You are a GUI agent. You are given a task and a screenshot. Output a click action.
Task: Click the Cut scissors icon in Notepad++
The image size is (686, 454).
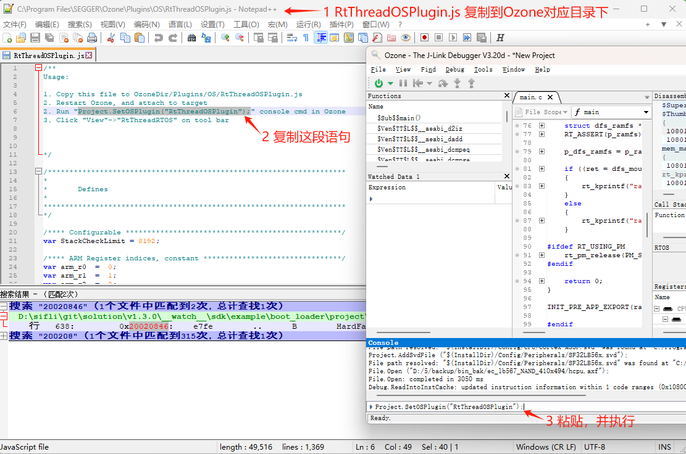(x=111, y=38)
